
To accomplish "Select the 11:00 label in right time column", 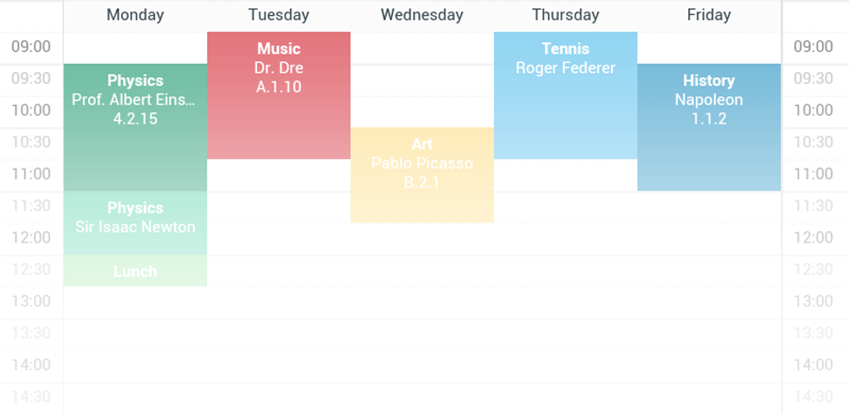I will pos(813,174).
